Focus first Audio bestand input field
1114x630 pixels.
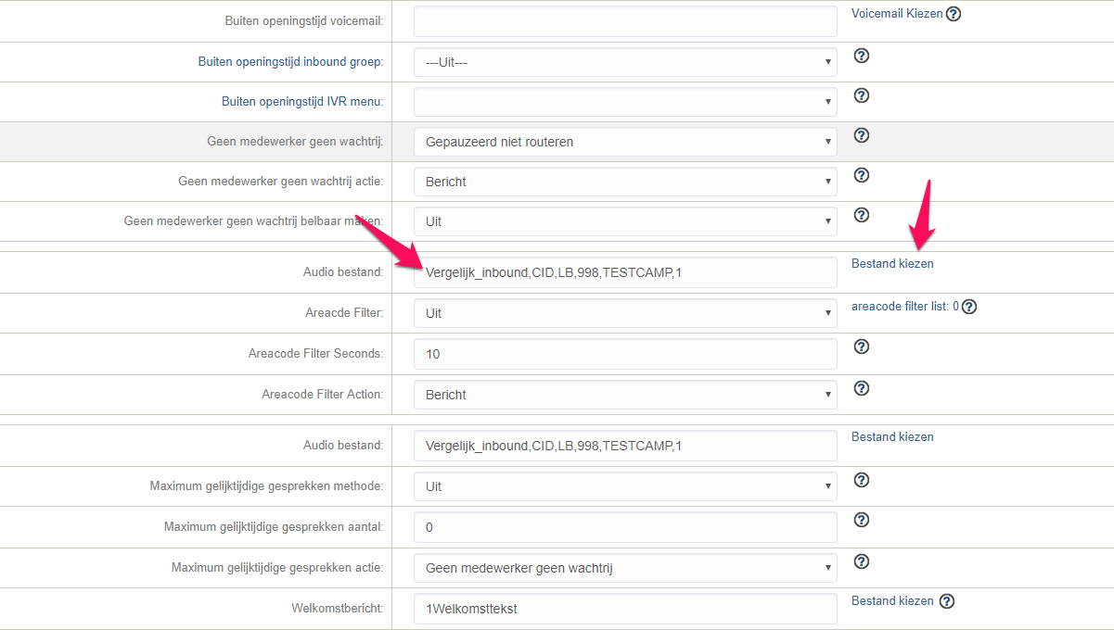pos(625,272)
